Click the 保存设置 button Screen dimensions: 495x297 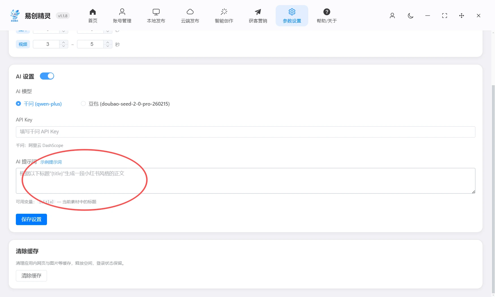tap(31, 219)
